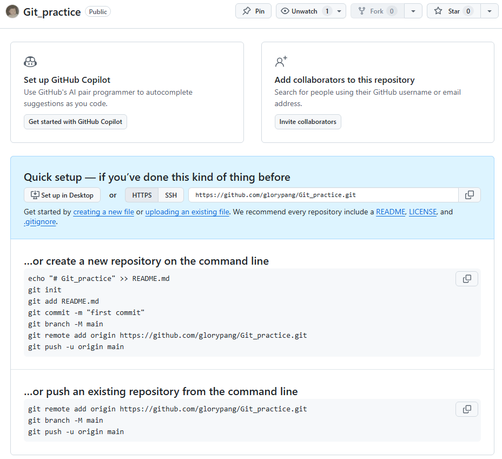Click the Set up GitHub Copilot heading
This screenshot has height=459, width=502.
coord(67,80)
